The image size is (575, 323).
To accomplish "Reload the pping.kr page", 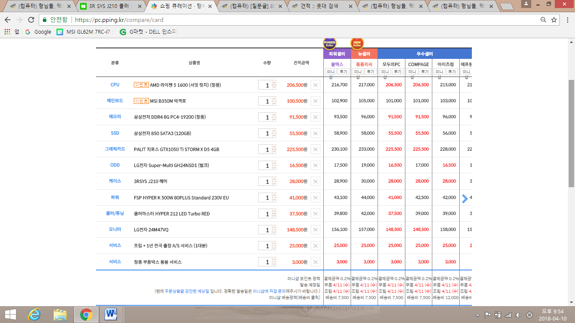I will (x=31, y=20).
